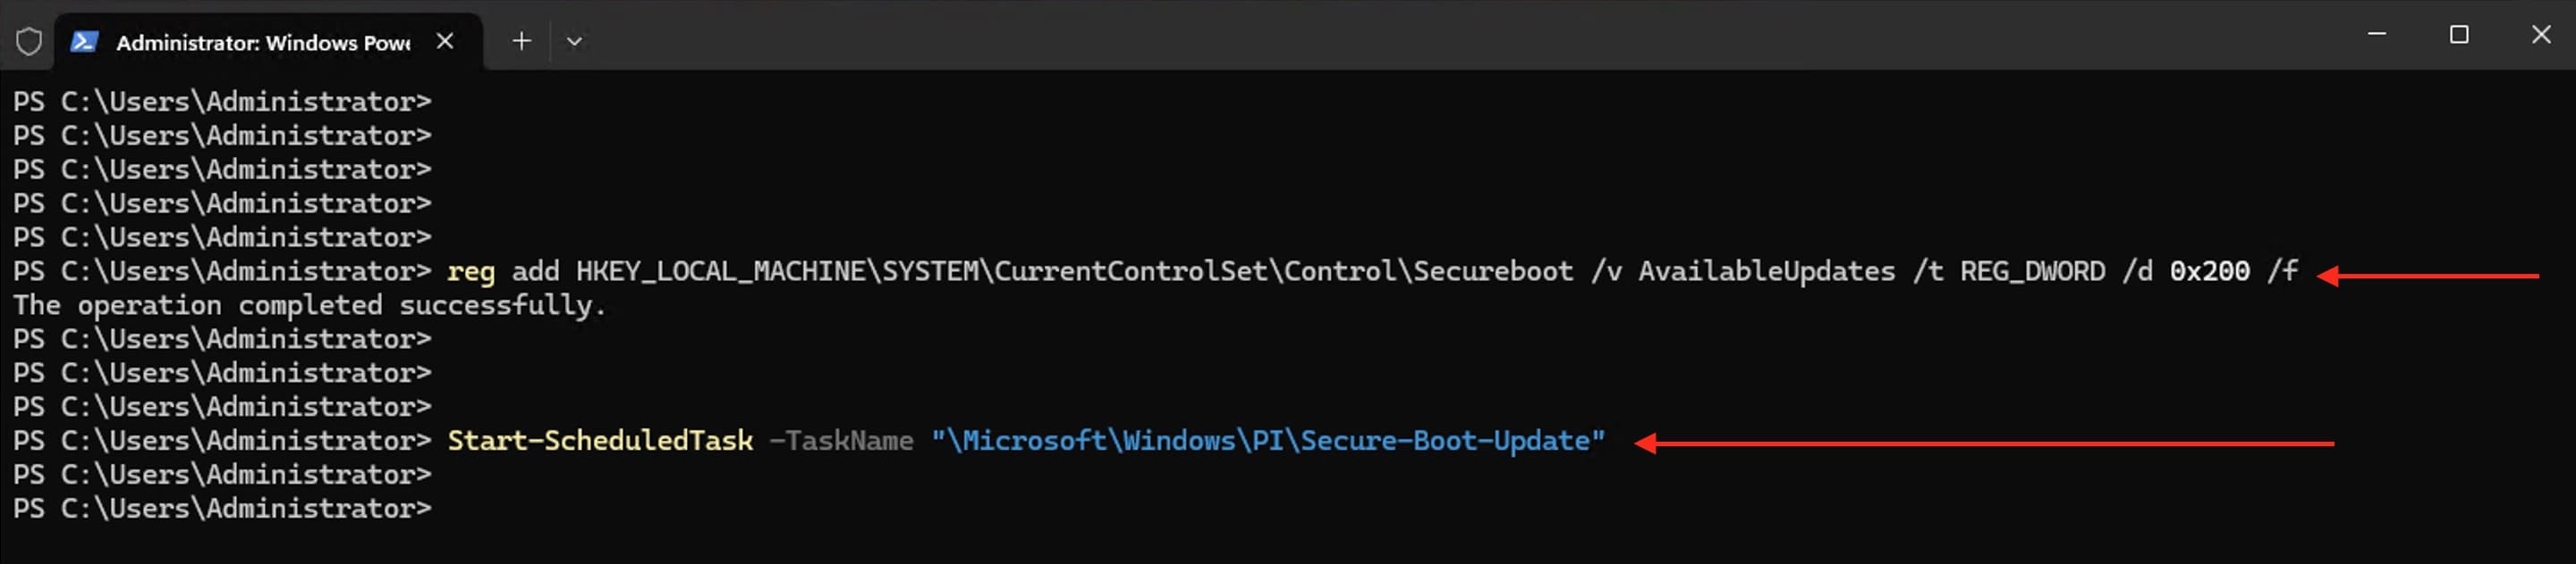Screen dimensions: 2576x564
Task: Click the HKEY_LOCAL_MACHINE registry path text
Action: (x=1073, y=271)
